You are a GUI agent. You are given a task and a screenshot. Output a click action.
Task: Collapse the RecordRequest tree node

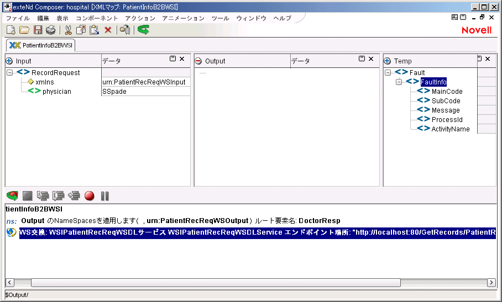click(x=10, y=72)
